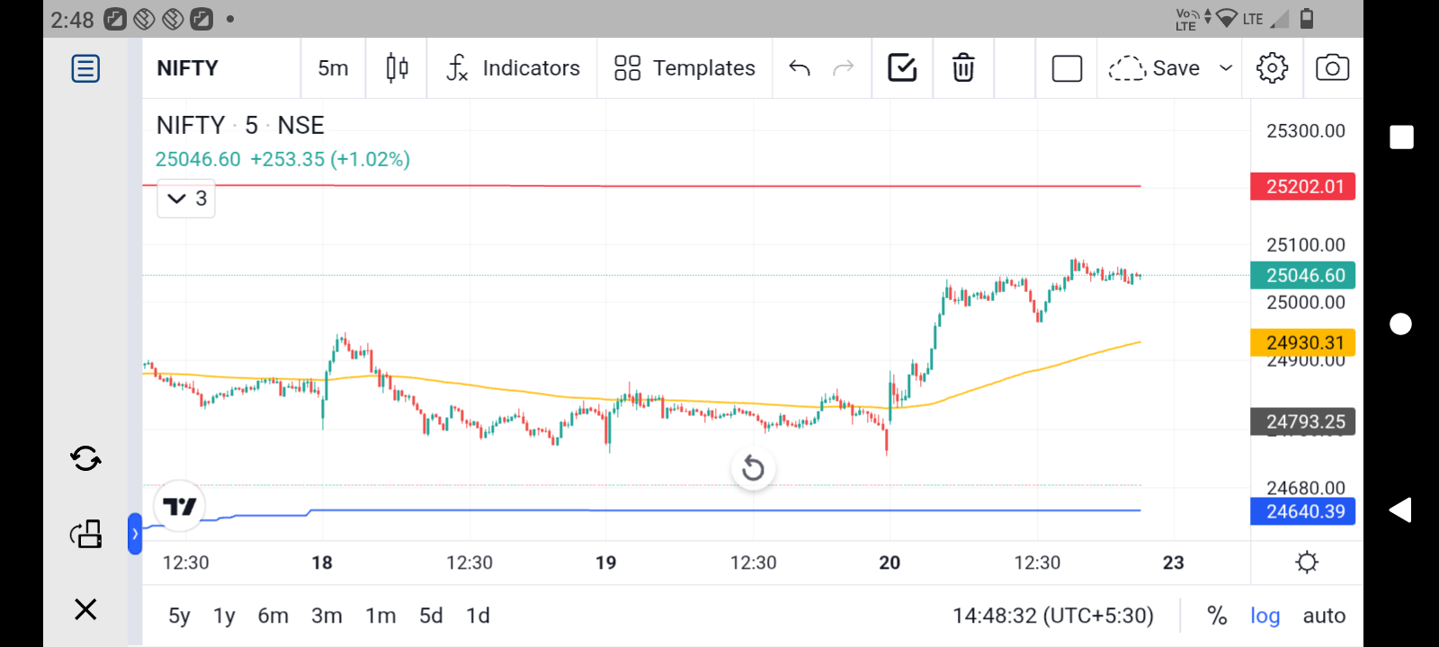This screenshot has height=647, width=1439.
Task: Click the date 23 on time axis
Action: 1173,563
